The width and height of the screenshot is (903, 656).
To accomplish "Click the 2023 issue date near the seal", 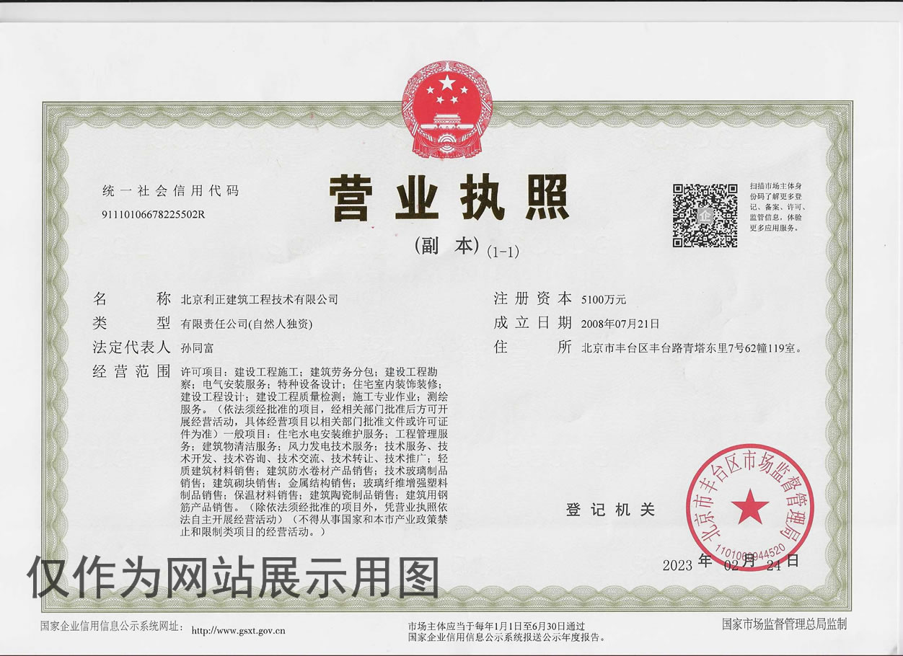I will pyautogui.click(x=678, y=564).
